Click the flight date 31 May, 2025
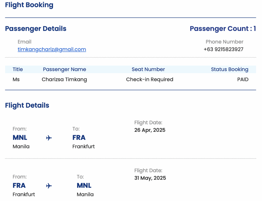 pos(150,178)
